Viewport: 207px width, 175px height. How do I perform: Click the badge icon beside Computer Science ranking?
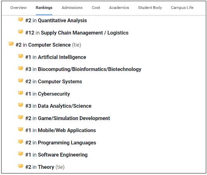coord(11,44)
